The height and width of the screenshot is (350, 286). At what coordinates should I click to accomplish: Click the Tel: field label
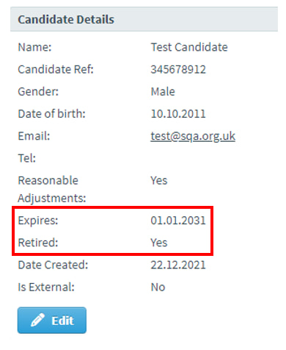pos(27,158)
